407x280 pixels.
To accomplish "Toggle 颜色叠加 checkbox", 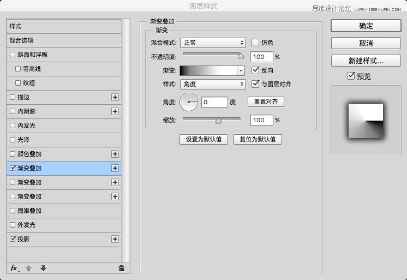I will [13, 154].
